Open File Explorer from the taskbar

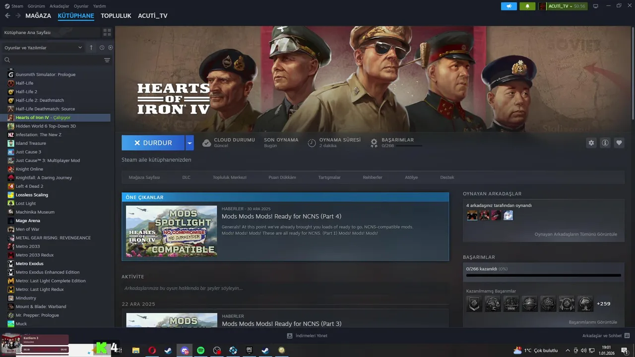(135, 350)
